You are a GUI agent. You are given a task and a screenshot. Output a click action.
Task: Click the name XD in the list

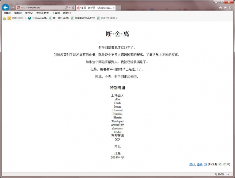coord(117,140)
